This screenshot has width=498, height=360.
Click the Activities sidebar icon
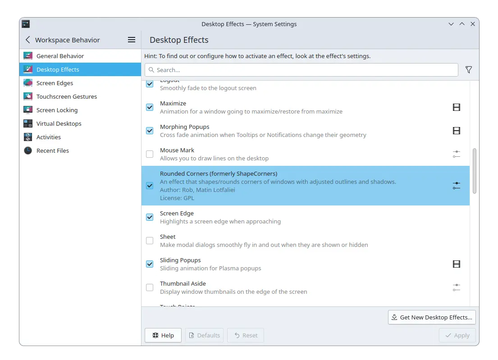point(28,137)
